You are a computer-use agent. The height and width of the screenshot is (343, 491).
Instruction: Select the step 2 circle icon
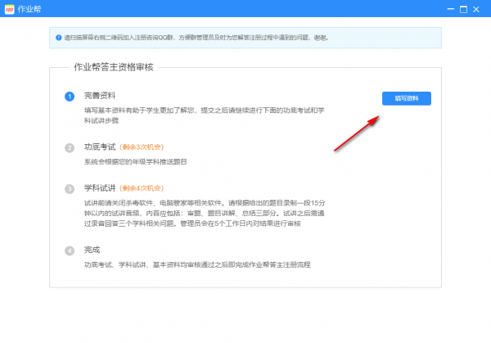pyautogui.click(x=70, y=147)
